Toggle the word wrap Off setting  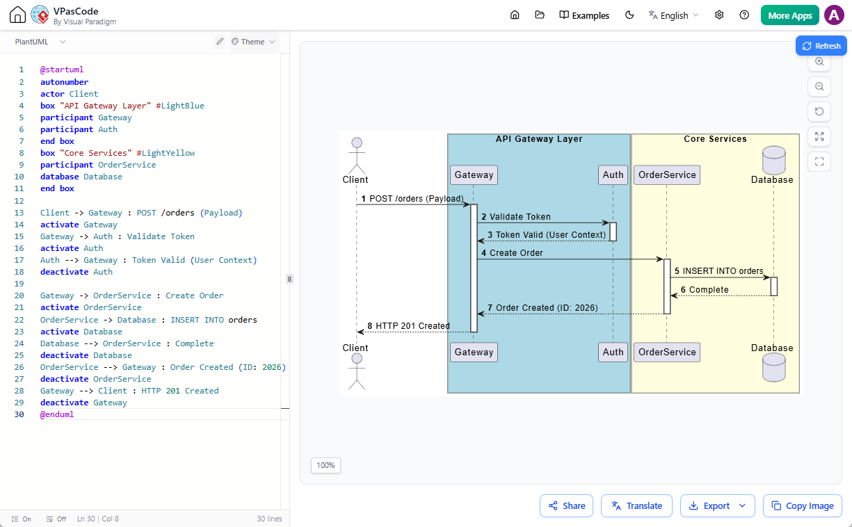click(x=56, y=519)
